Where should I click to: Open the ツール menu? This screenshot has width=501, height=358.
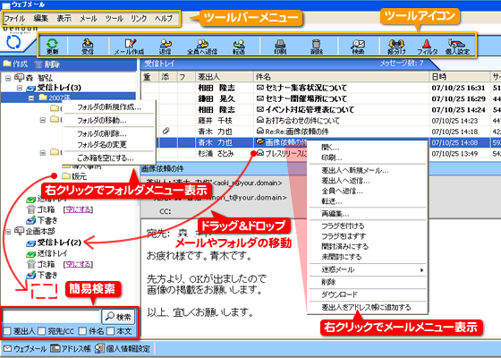(115, 18)
